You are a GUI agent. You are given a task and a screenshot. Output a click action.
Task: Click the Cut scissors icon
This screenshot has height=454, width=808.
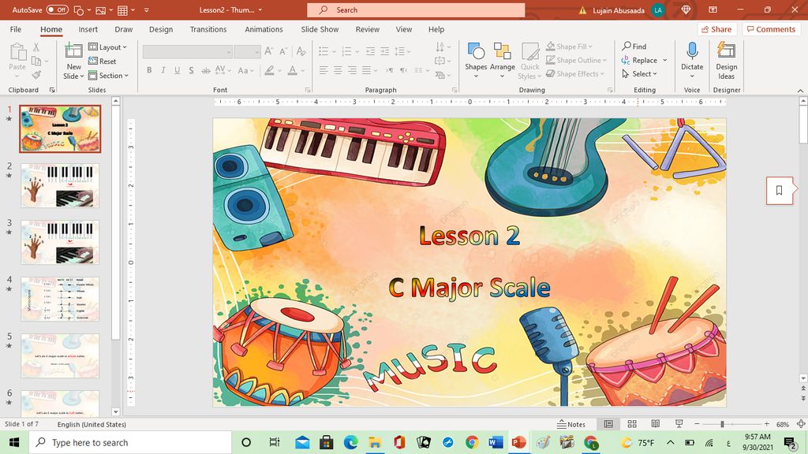36,47
